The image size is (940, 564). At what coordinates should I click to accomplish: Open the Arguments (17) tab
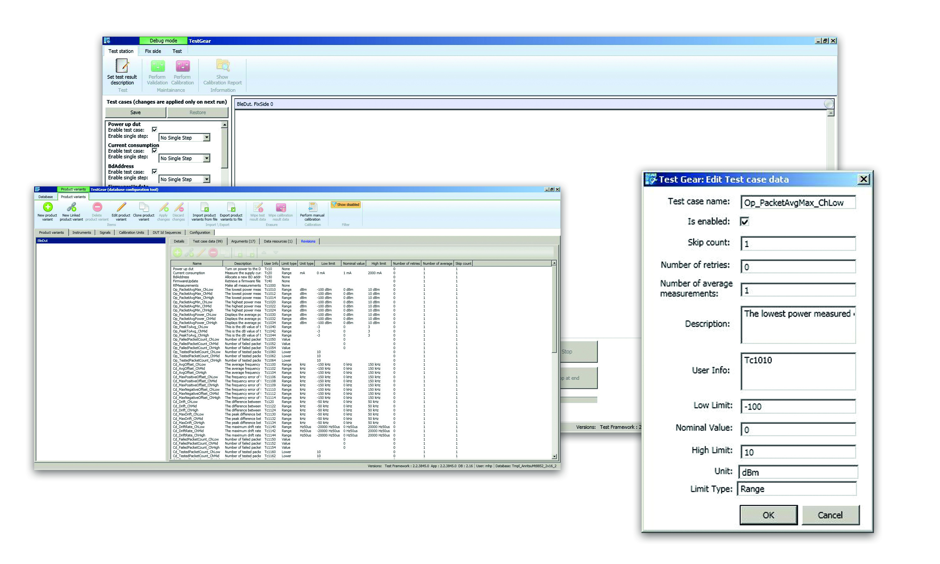[243, 241]
